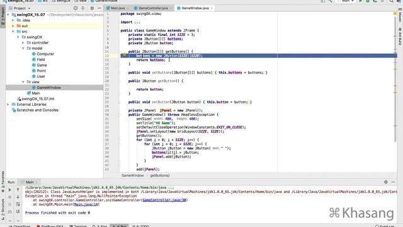Hide the Run tool window
Viewport: 403px width, 227px height.
(393, 182)
